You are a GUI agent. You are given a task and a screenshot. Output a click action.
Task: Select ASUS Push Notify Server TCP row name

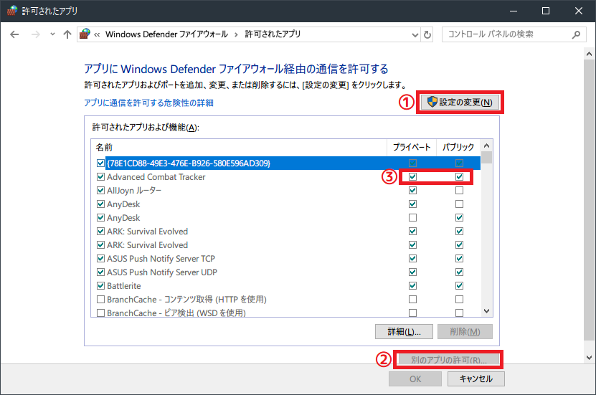coord(161,259)
